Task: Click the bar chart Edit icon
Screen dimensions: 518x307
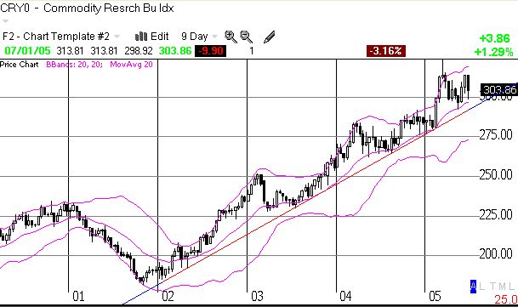Action: pyautogui.click(x=141, y=36)
